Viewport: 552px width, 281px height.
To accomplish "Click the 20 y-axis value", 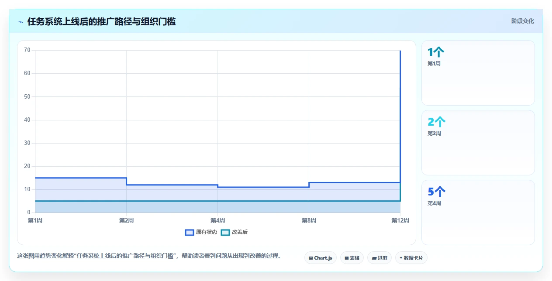I will (x=27, y=166).
